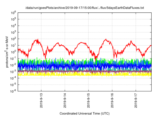
Task: Click the protons/cm²-s-sr-MeV axis title
Action: [6, 52]
